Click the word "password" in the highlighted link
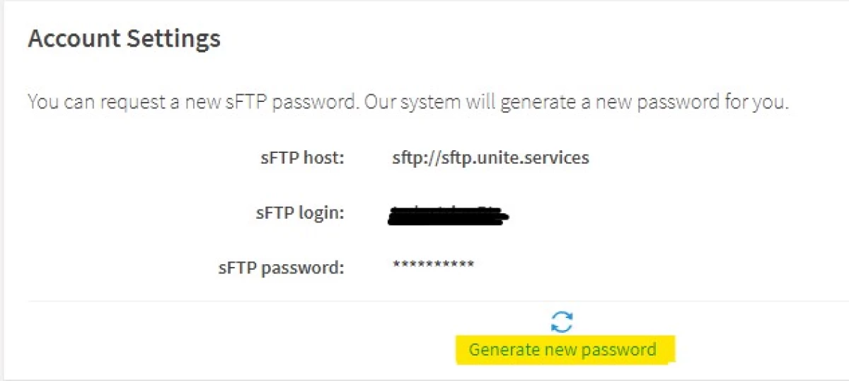 (x=623, y=350)
